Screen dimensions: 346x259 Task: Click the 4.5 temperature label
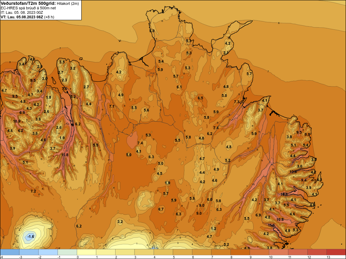point(159,173)
